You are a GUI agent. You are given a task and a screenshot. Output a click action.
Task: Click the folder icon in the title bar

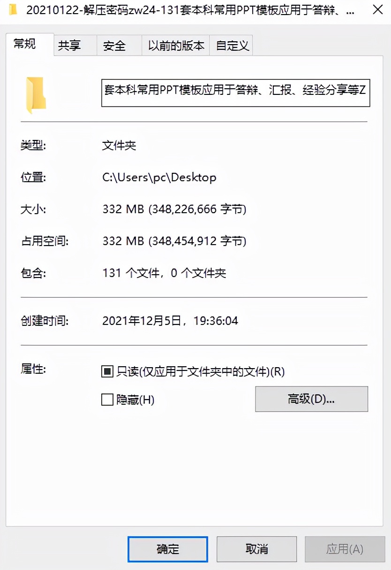pyautogui.click(x=14, y=9)
